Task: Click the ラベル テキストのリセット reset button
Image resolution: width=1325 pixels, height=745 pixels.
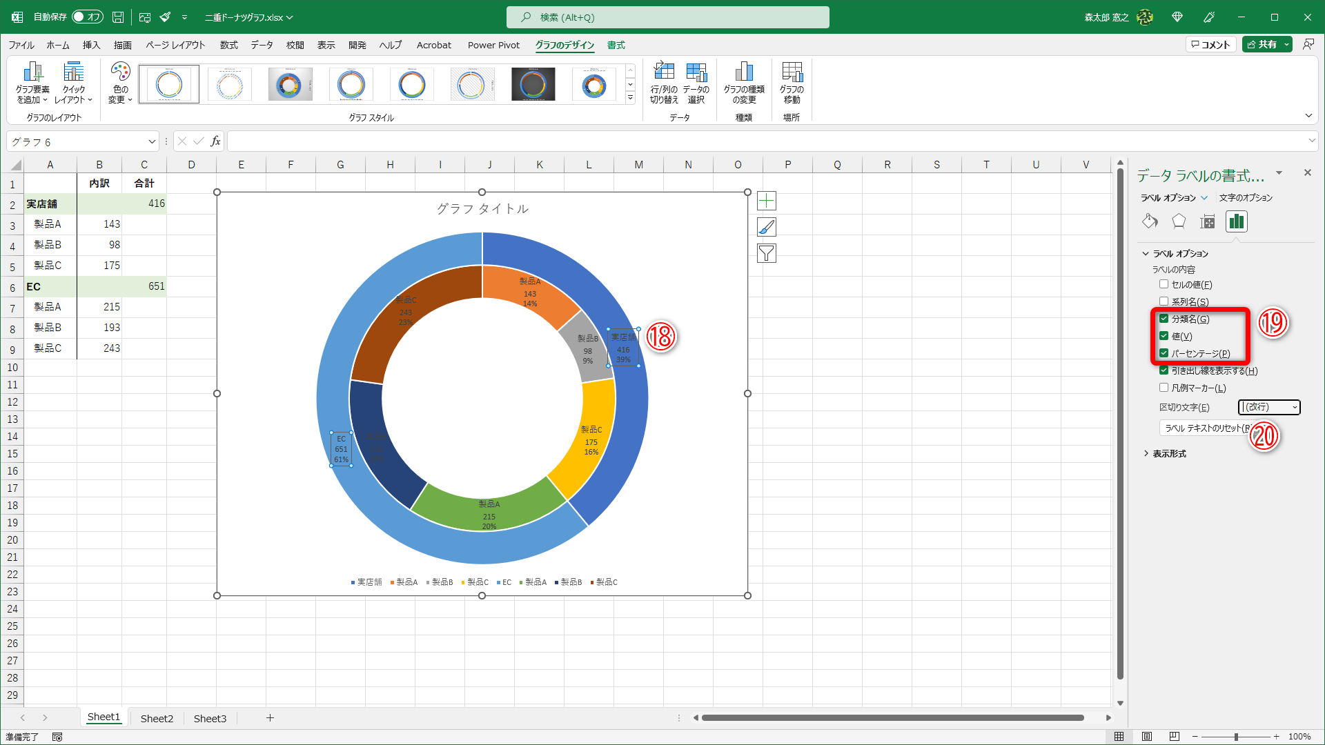Action: [1204, 428]
